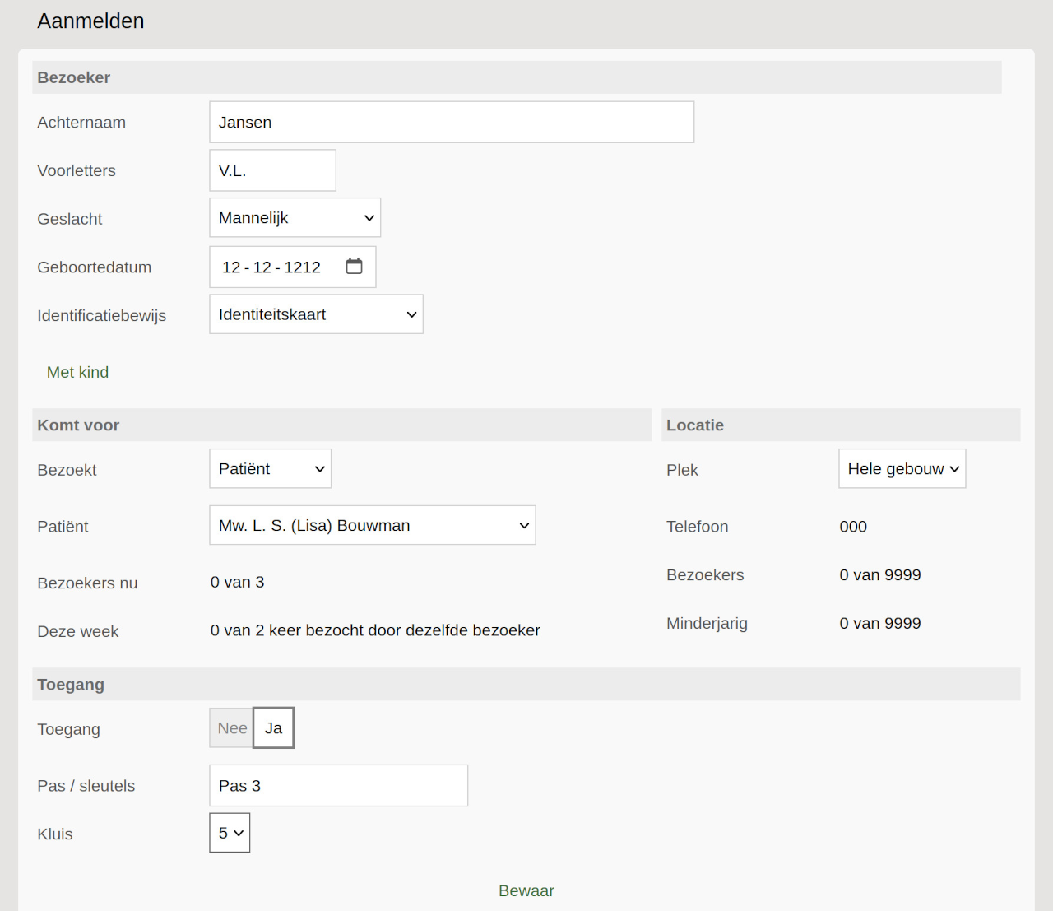
Task: Click the Pas / sleutels text field
Action: 338,786
